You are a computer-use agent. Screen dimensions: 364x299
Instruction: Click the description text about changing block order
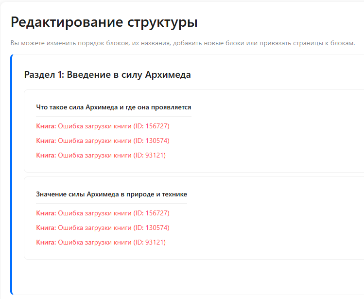(x=183, y=43)
